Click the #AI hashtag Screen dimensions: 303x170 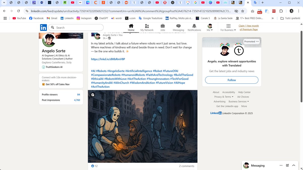93,71
